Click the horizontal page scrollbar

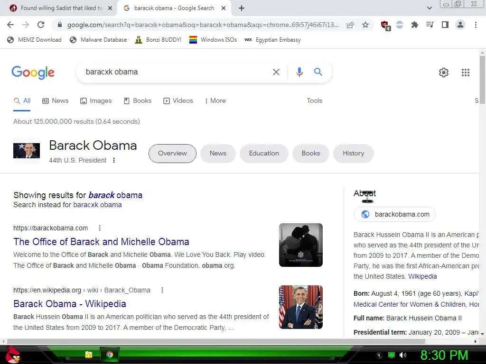coord(216,341)
